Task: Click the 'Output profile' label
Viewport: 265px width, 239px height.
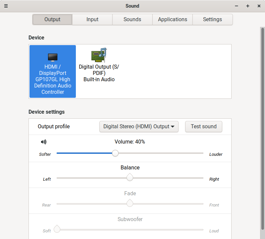Action: 54,127
